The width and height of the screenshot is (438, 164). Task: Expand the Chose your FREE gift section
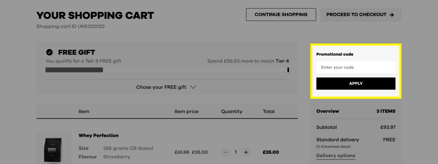coord(166,87)
